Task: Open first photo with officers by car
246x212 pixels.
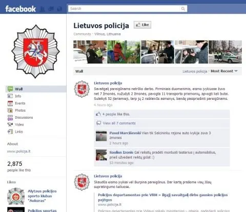Action: 90,52
